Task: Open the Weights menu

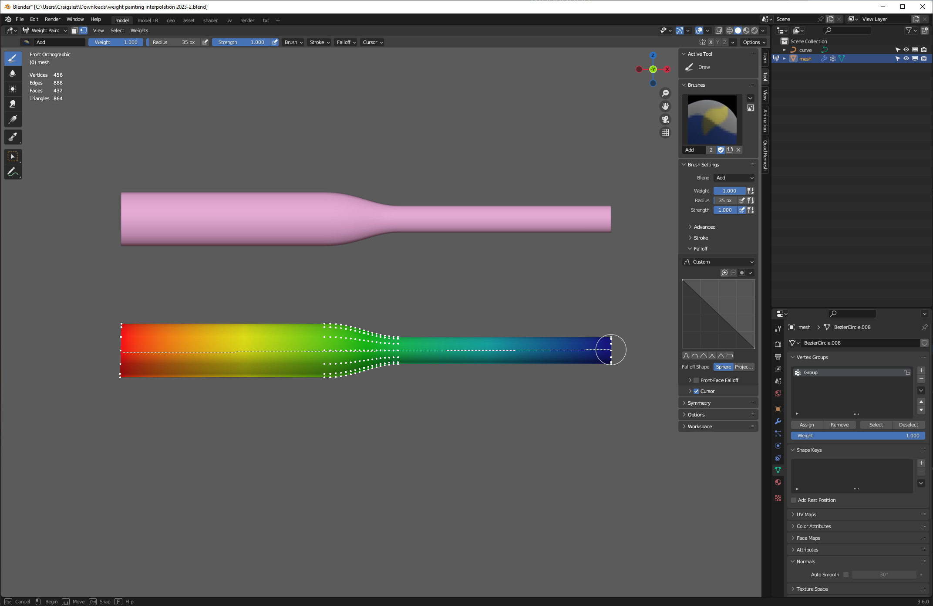Action: (139, 30)
